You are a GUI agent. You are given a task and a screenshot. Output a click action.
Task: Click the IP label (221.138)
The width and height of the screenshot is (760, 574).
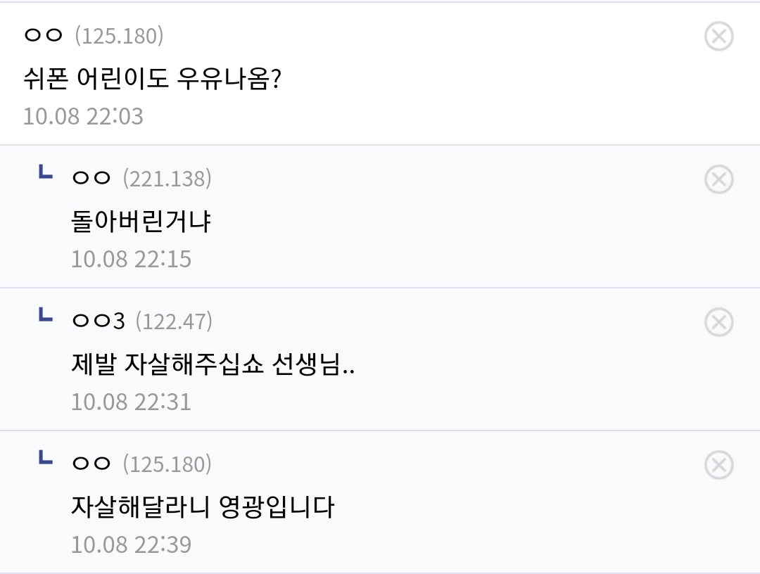click(167, 179)
